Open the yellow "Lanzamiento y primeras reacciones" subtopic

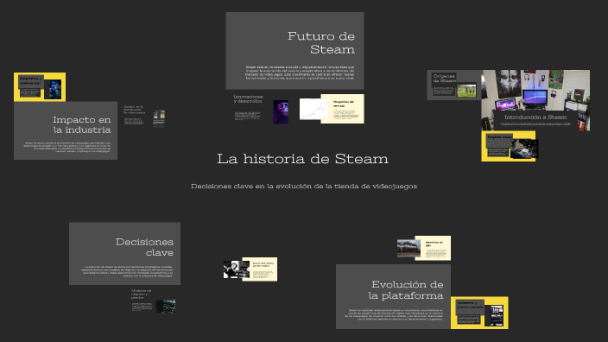tap(470, 305)
